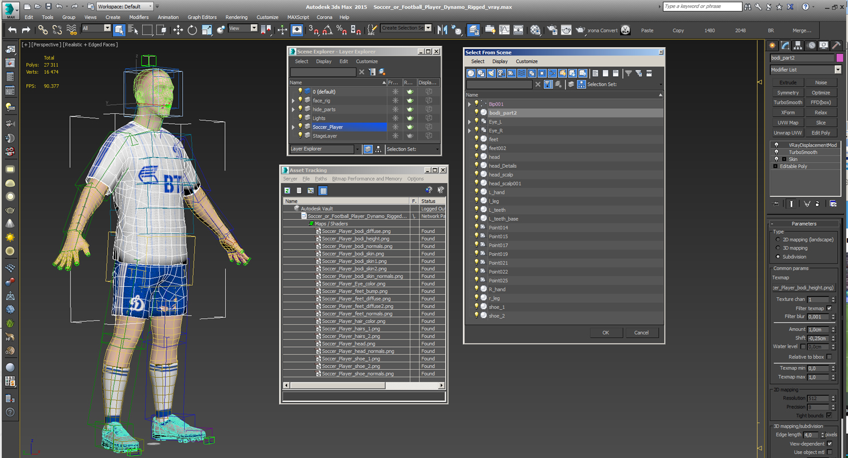Open Select by Name tool
The width and height of the screenshot is (848, 458).
[133, 30]
